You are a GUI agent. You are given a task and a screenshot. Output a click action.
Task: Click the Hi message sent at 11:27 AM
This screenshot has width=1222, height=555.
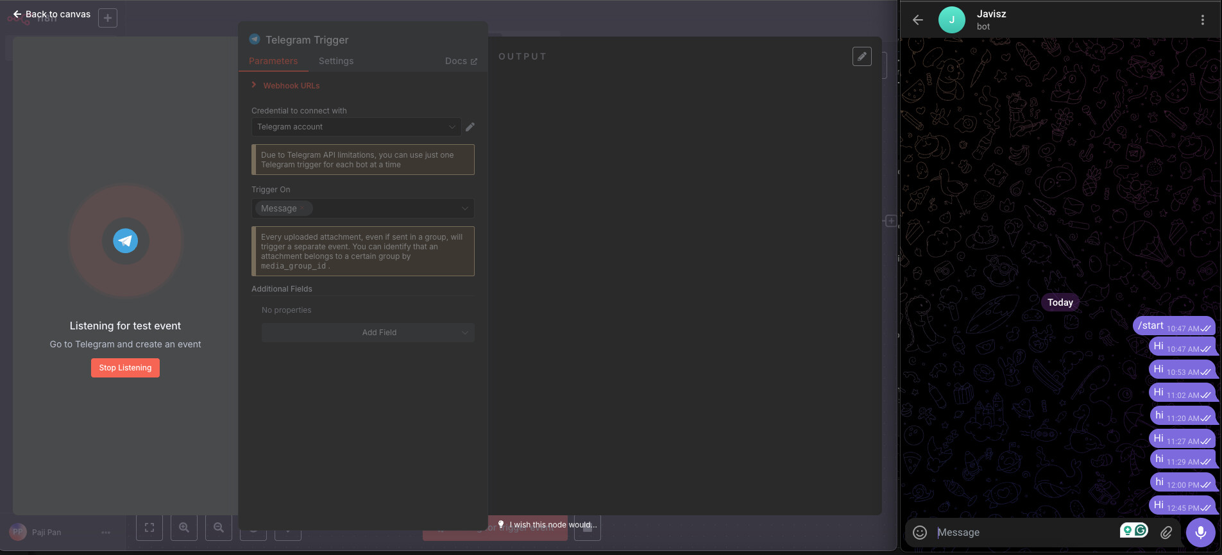tap(1182, 438)
